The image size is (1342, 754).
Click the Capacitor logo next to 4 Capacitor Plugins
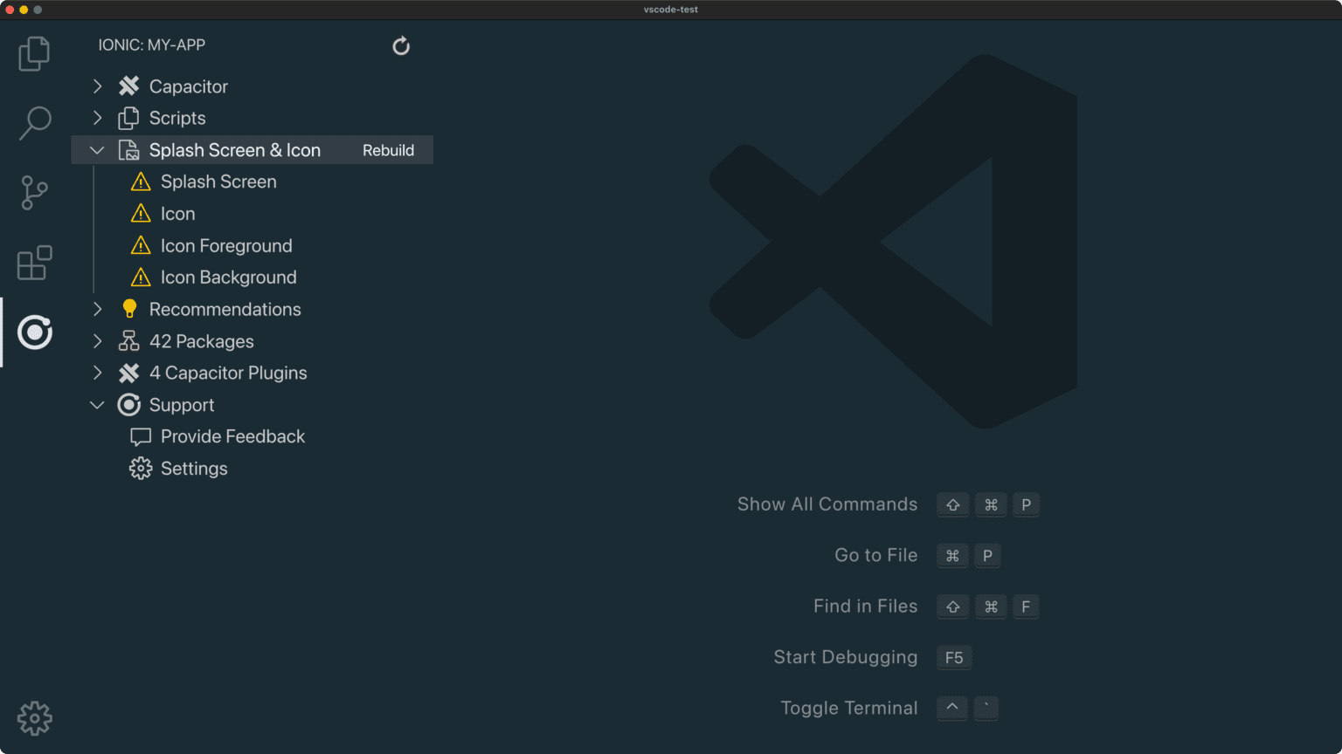(128, 373)
